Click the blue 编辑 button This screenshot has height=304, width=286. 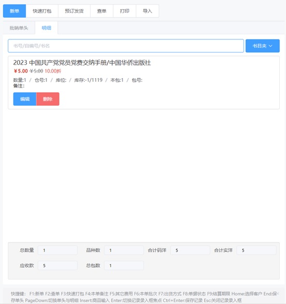pyautogui.click(x=25, y=99)
